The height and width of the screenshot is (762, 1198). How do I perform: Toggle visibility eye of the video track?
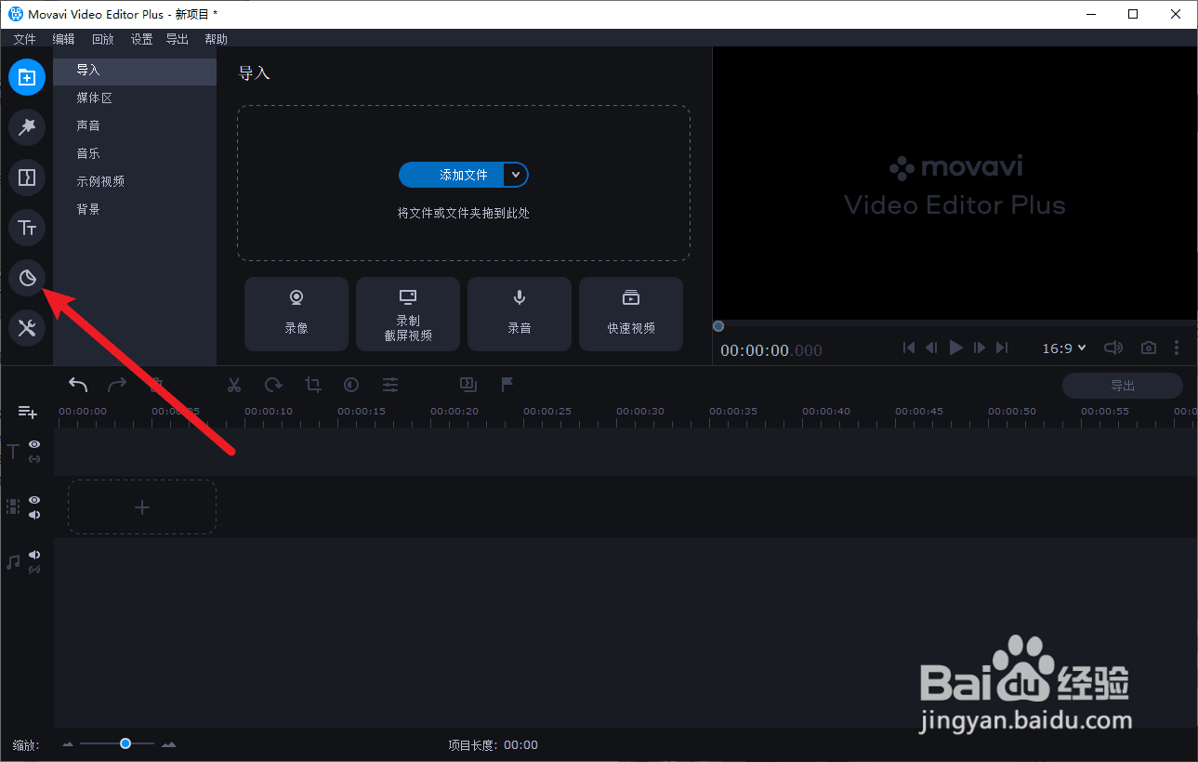point(34,500)
